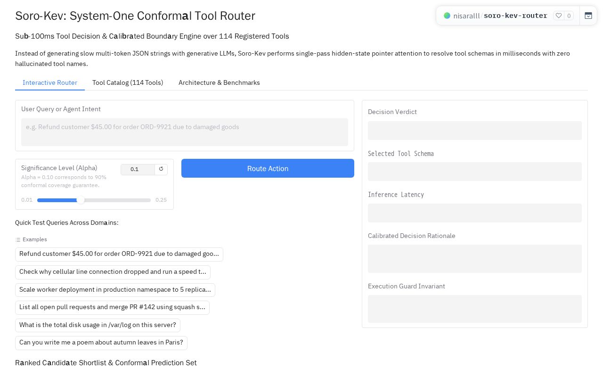Screen dimensions: 603x377
Task: Open the soro-kev-router space link
Action: pos(515,16)
